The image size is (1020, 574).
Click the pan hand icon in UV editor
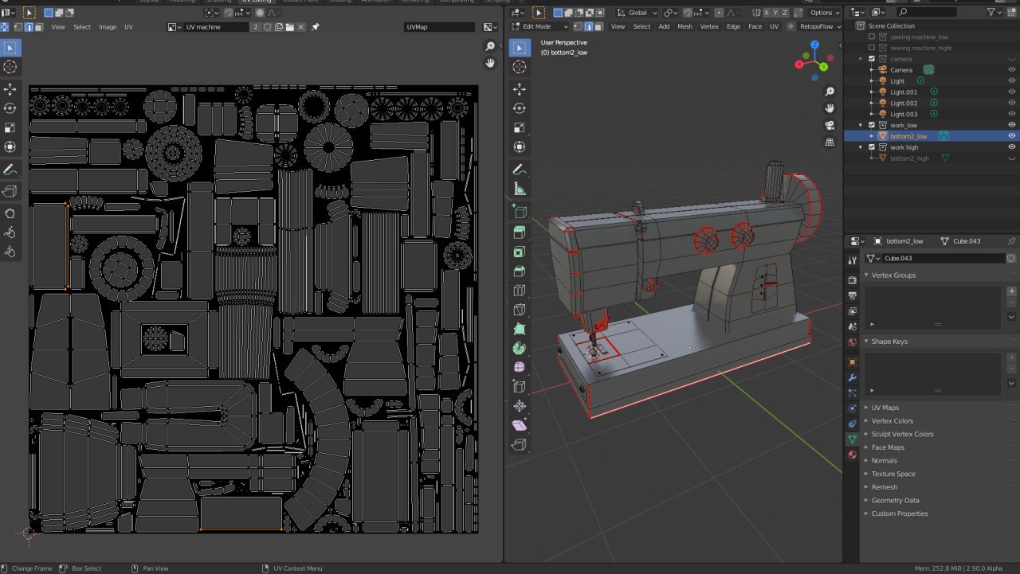pos(490,63)
